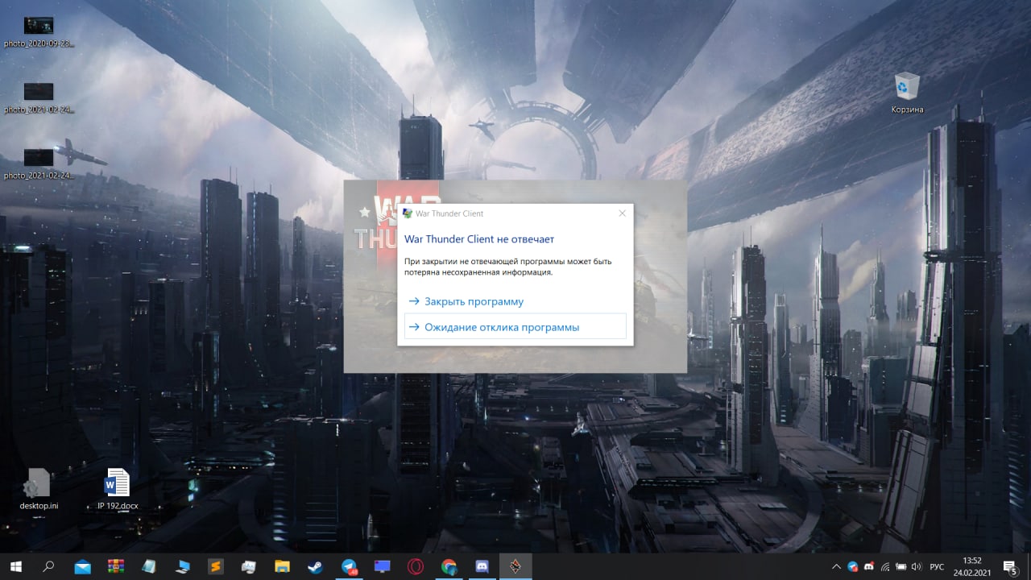Viewport: 1031px width, 580px height.
Task: Open WinRAR from the taskbar
Action: pos(116,566)
